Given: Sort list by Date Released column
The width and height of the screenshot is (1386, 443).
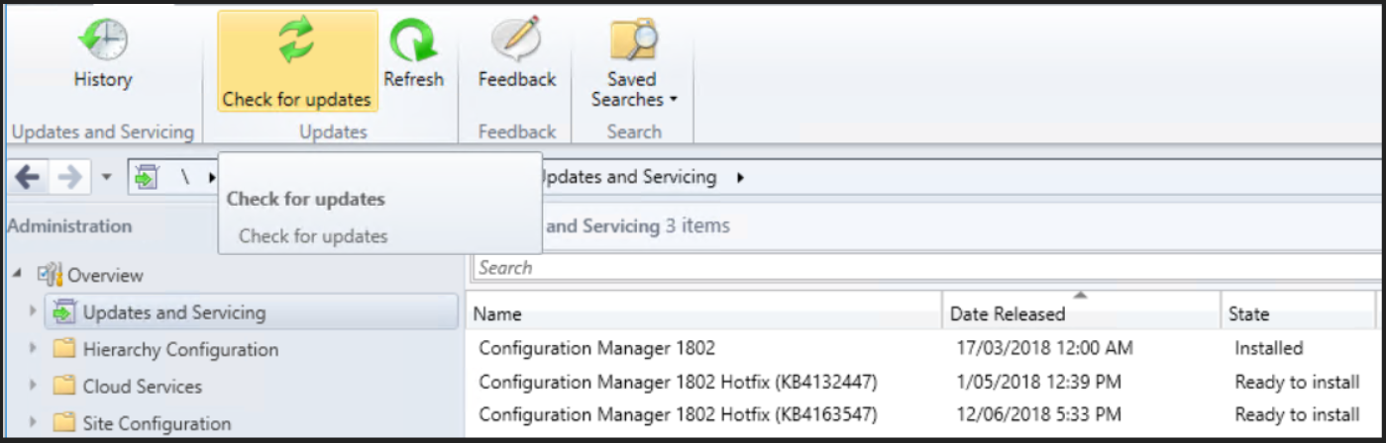Looking at the screenshot, I should click(x=1080, y=312).
